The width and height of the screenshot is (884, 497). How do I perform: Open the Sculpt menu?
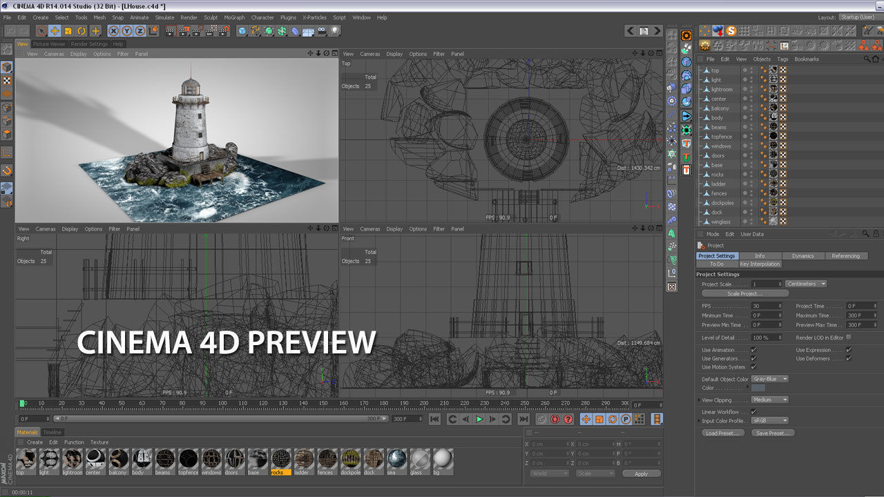(x=211, y=17)
